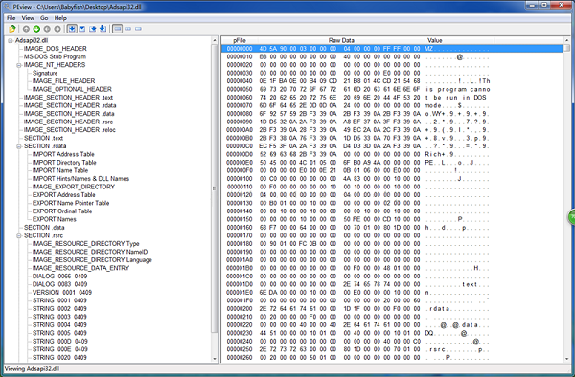
Task: Select the second blue down-triangle view icon
Action: click(82, 29)
